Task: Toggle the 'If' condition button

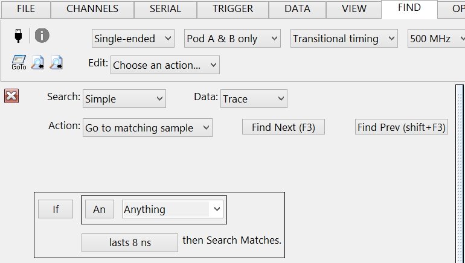Action: pos(56,209)
